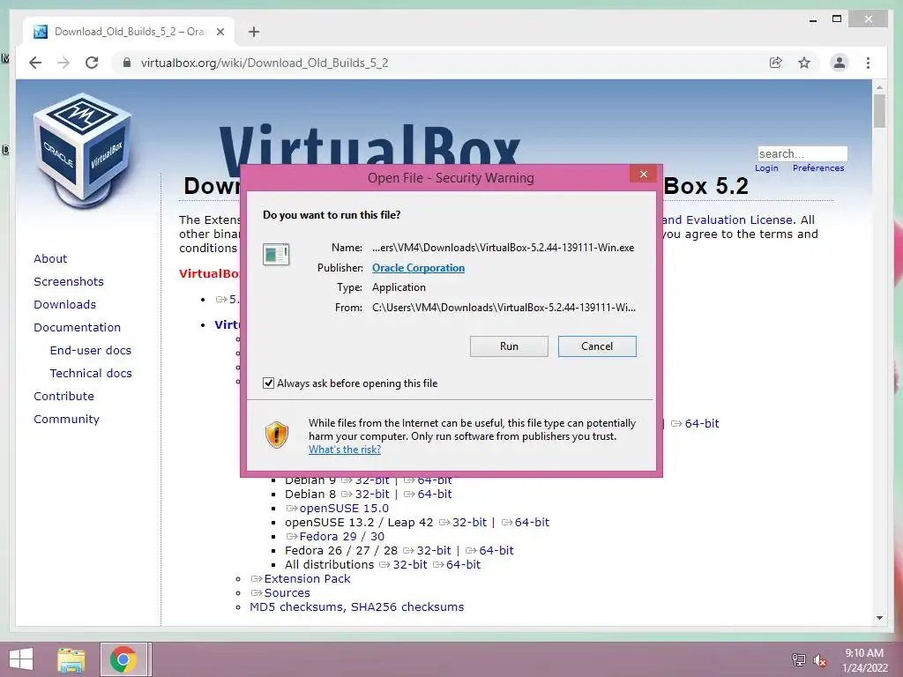Select the Download_Old_Builds_5_2 browser tab

tap(129, 32)
